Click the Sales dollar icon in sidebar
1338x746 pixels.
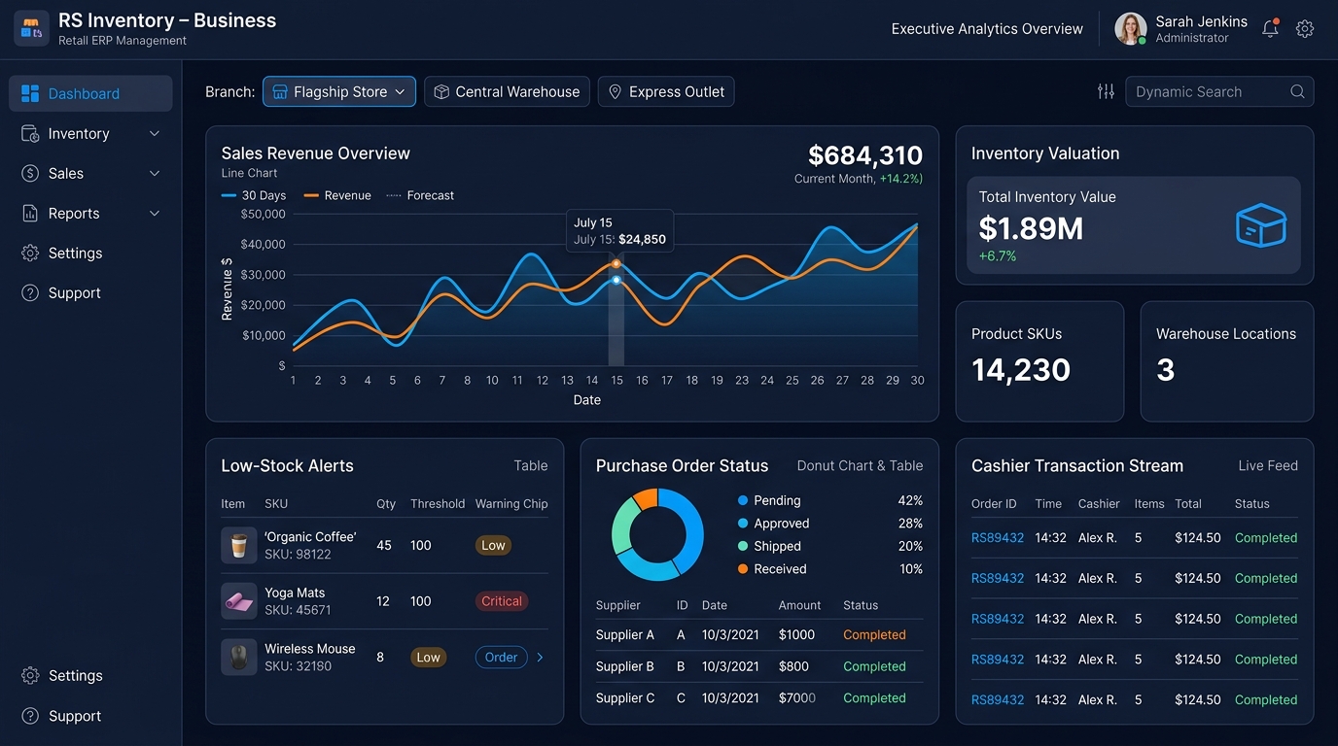click(30, 173)
